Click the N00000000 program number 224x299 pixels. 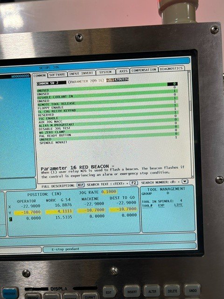coord(21,76)
